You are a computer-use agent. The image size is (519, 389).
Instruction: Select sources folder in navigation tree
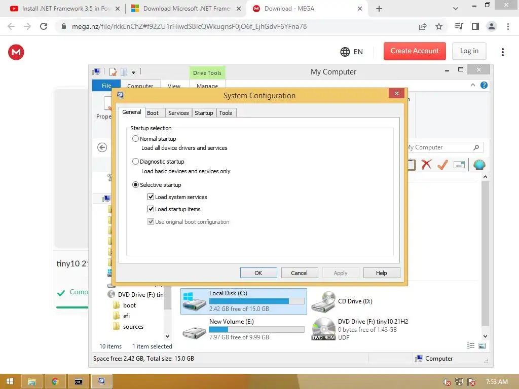pos(133,327)
